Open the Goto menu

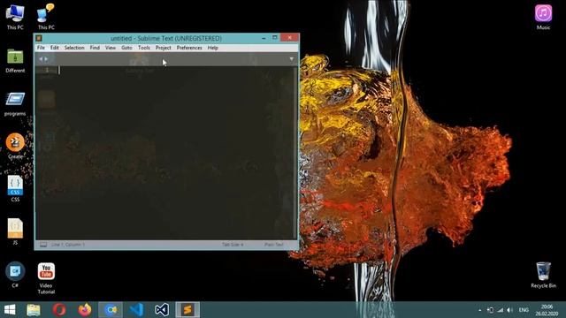(x=126, y=48)
